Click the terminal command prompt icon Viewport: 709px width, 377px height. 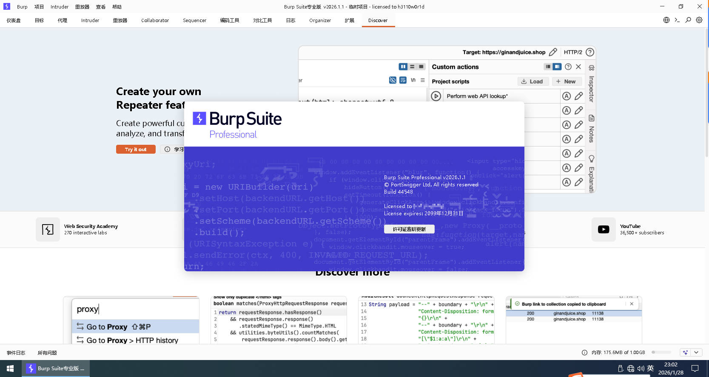click(x=677, y=20)
